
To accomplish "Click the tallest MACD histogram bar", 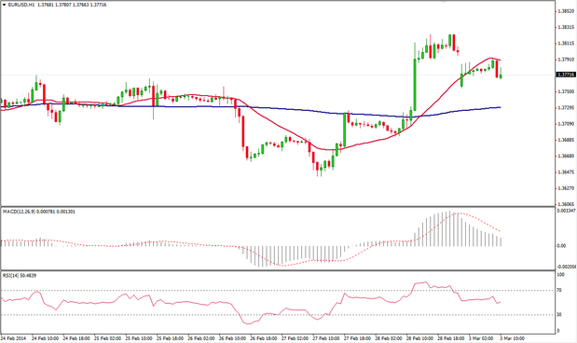I will point(449,228).
